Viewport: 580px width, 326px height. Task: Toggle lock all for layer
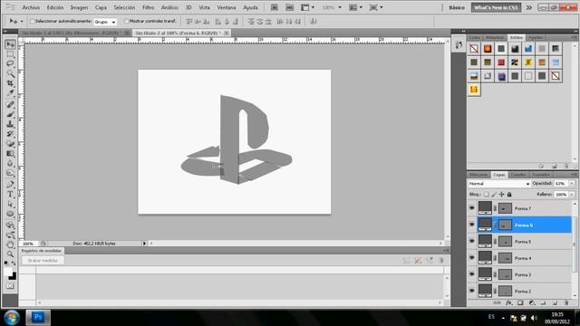[x=509, y=195]
